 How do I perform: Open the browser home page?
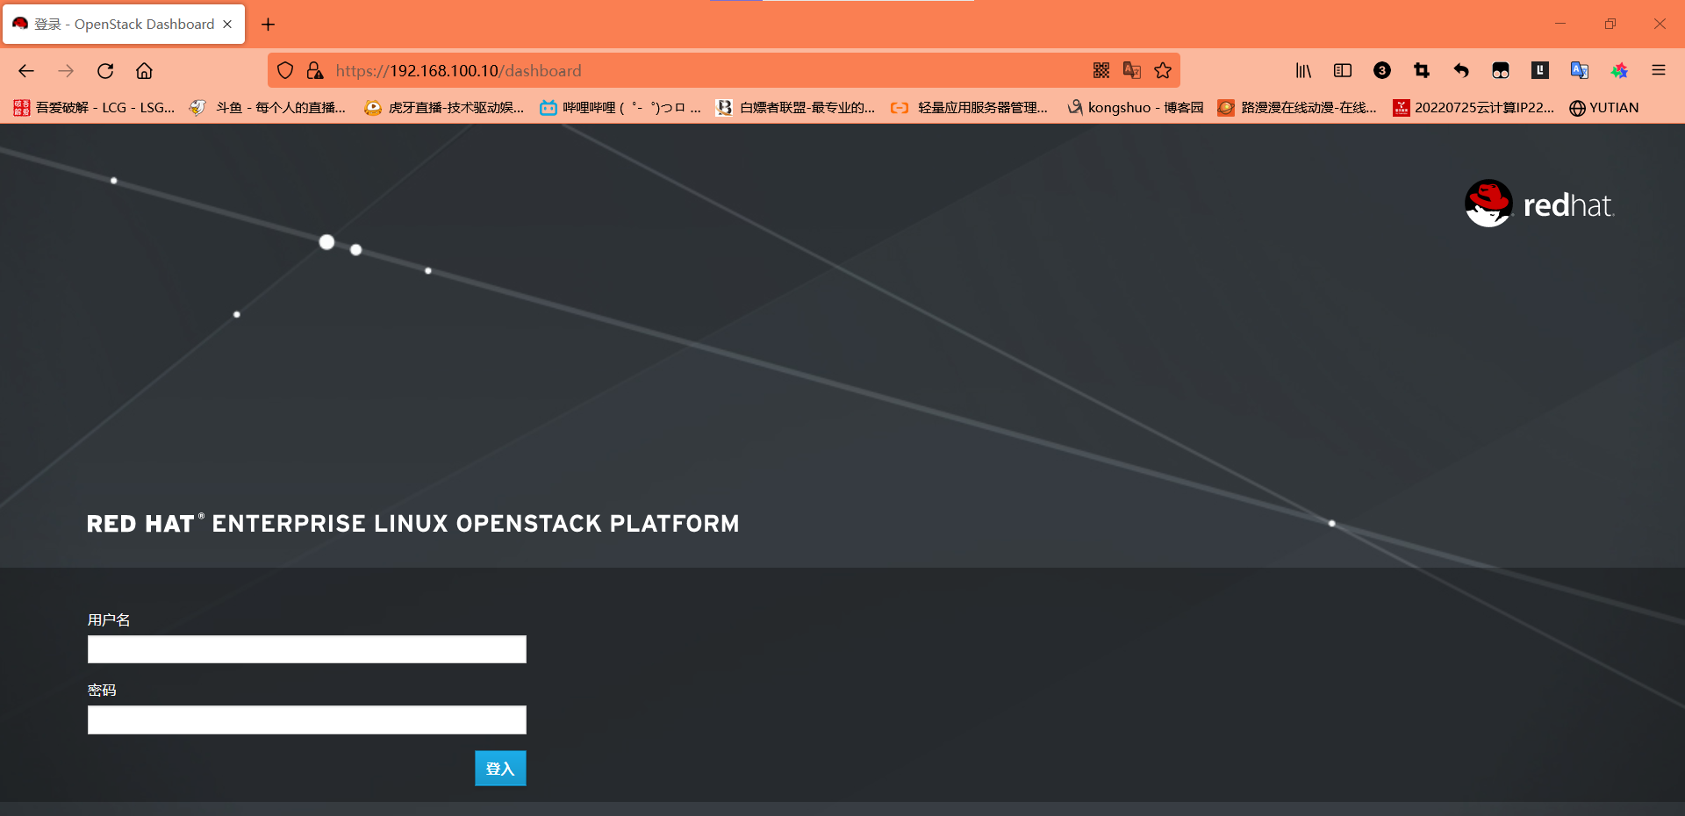(144, 71)
